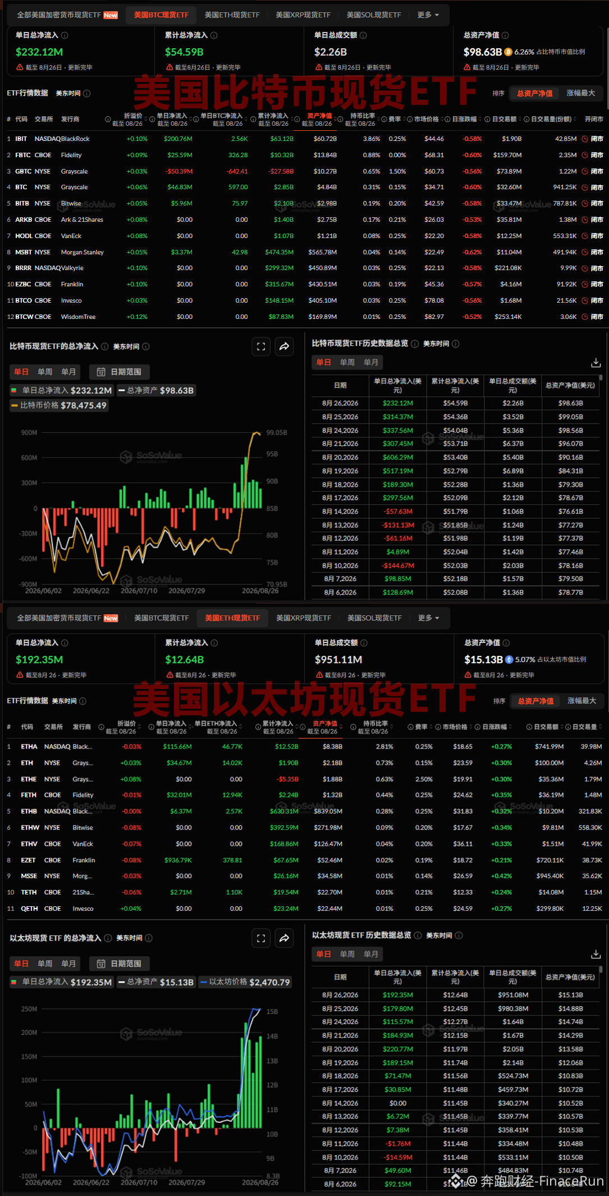609x1196 pixels.
Task: Click the clock icon in the FBTC row
Action: [x=585, y=155]
